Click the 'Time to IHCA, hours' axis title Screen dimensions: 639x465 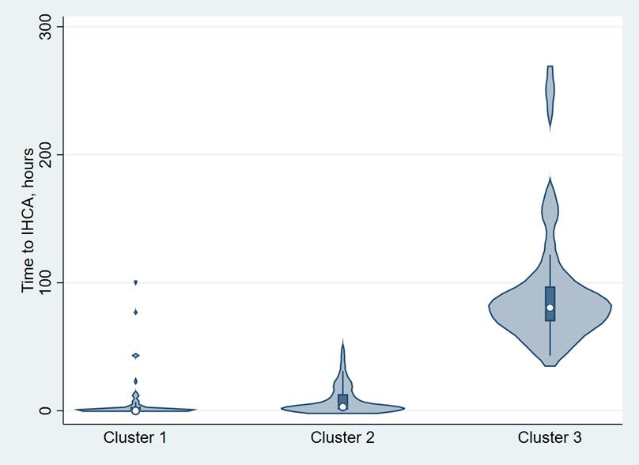tap(28, 220)
